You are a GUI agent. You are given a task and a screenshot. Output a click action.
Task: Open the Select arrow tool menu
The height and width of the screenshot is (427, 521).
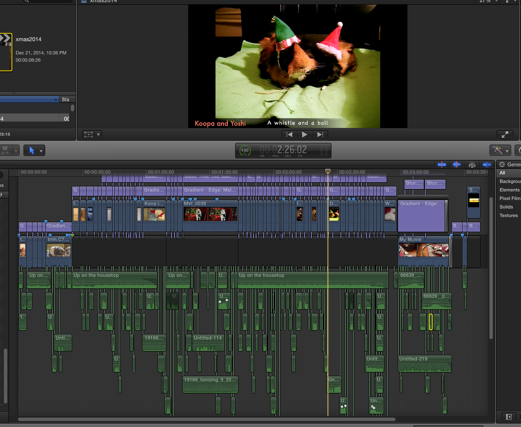coord(34,151)
